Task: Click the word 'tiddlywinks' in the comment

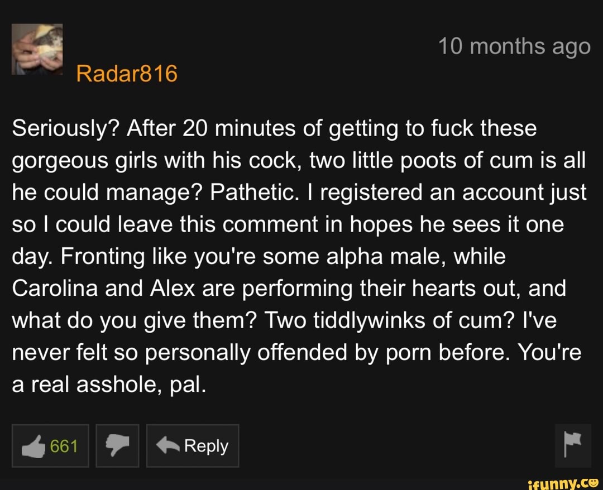Action: 369,320
